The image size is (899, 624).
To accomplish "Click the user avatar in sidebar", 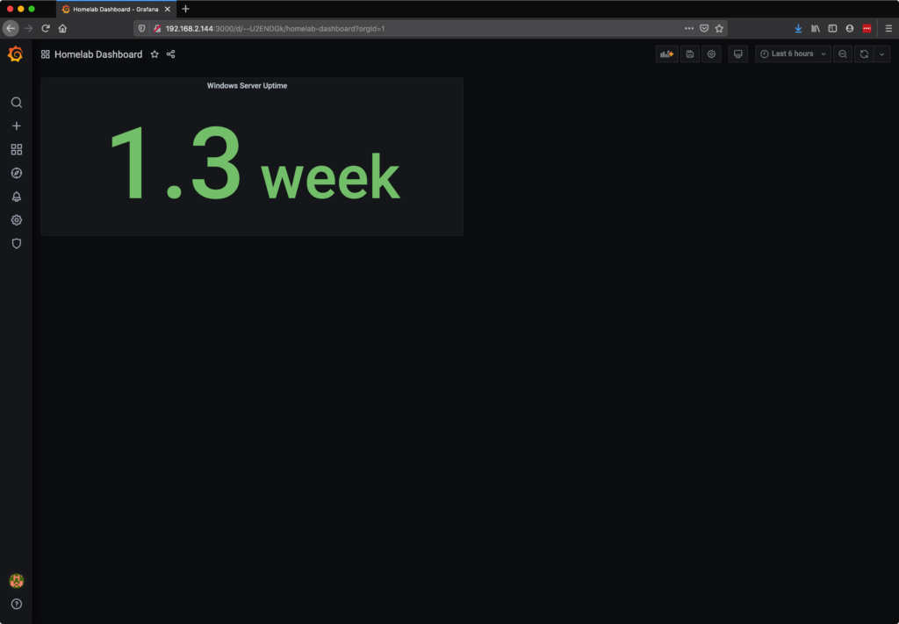I will 17,580.
